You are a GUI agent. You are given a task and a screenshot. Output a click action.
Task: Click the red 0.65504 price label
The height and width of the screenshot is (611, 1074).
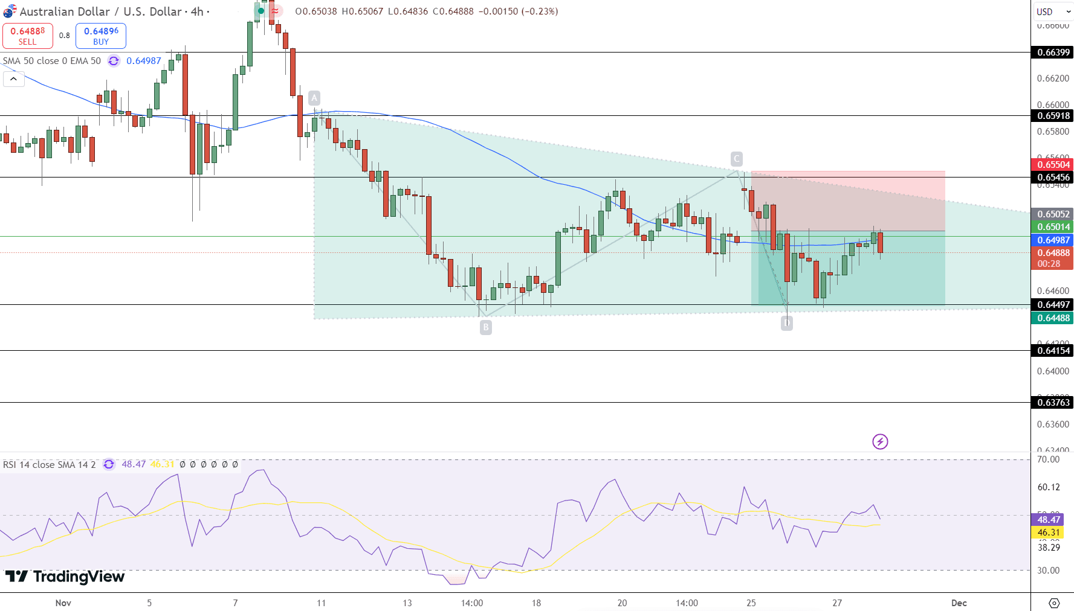1052,165
